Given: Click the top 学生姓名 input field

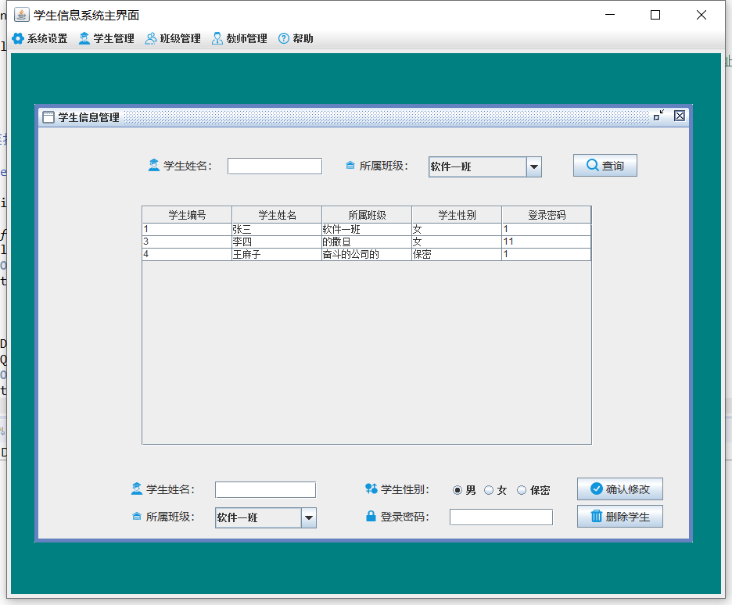Looking at the screenshot, I should tap(274, 166).
